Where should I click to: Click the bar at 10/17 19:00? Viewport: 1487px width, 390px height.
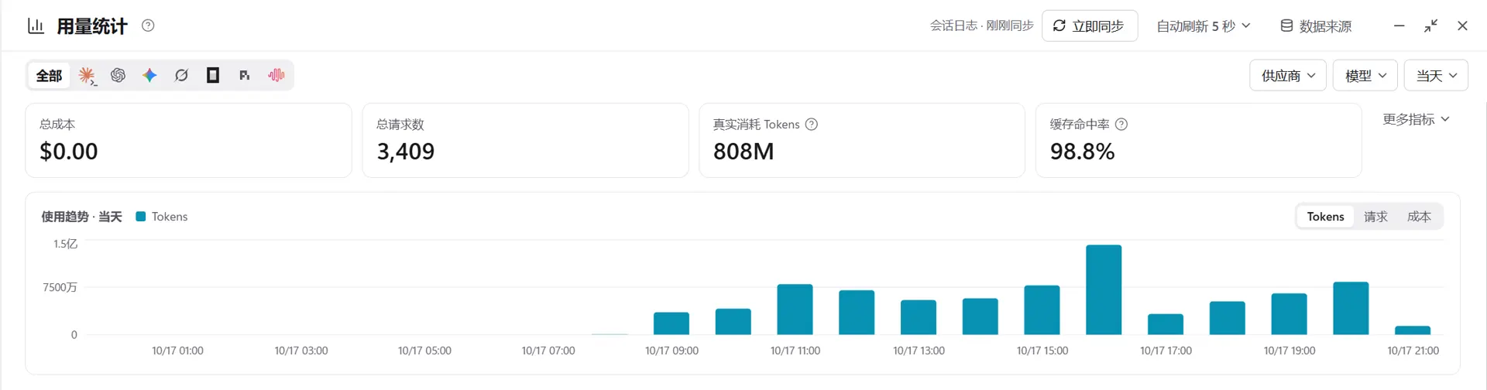[1289, 314]
